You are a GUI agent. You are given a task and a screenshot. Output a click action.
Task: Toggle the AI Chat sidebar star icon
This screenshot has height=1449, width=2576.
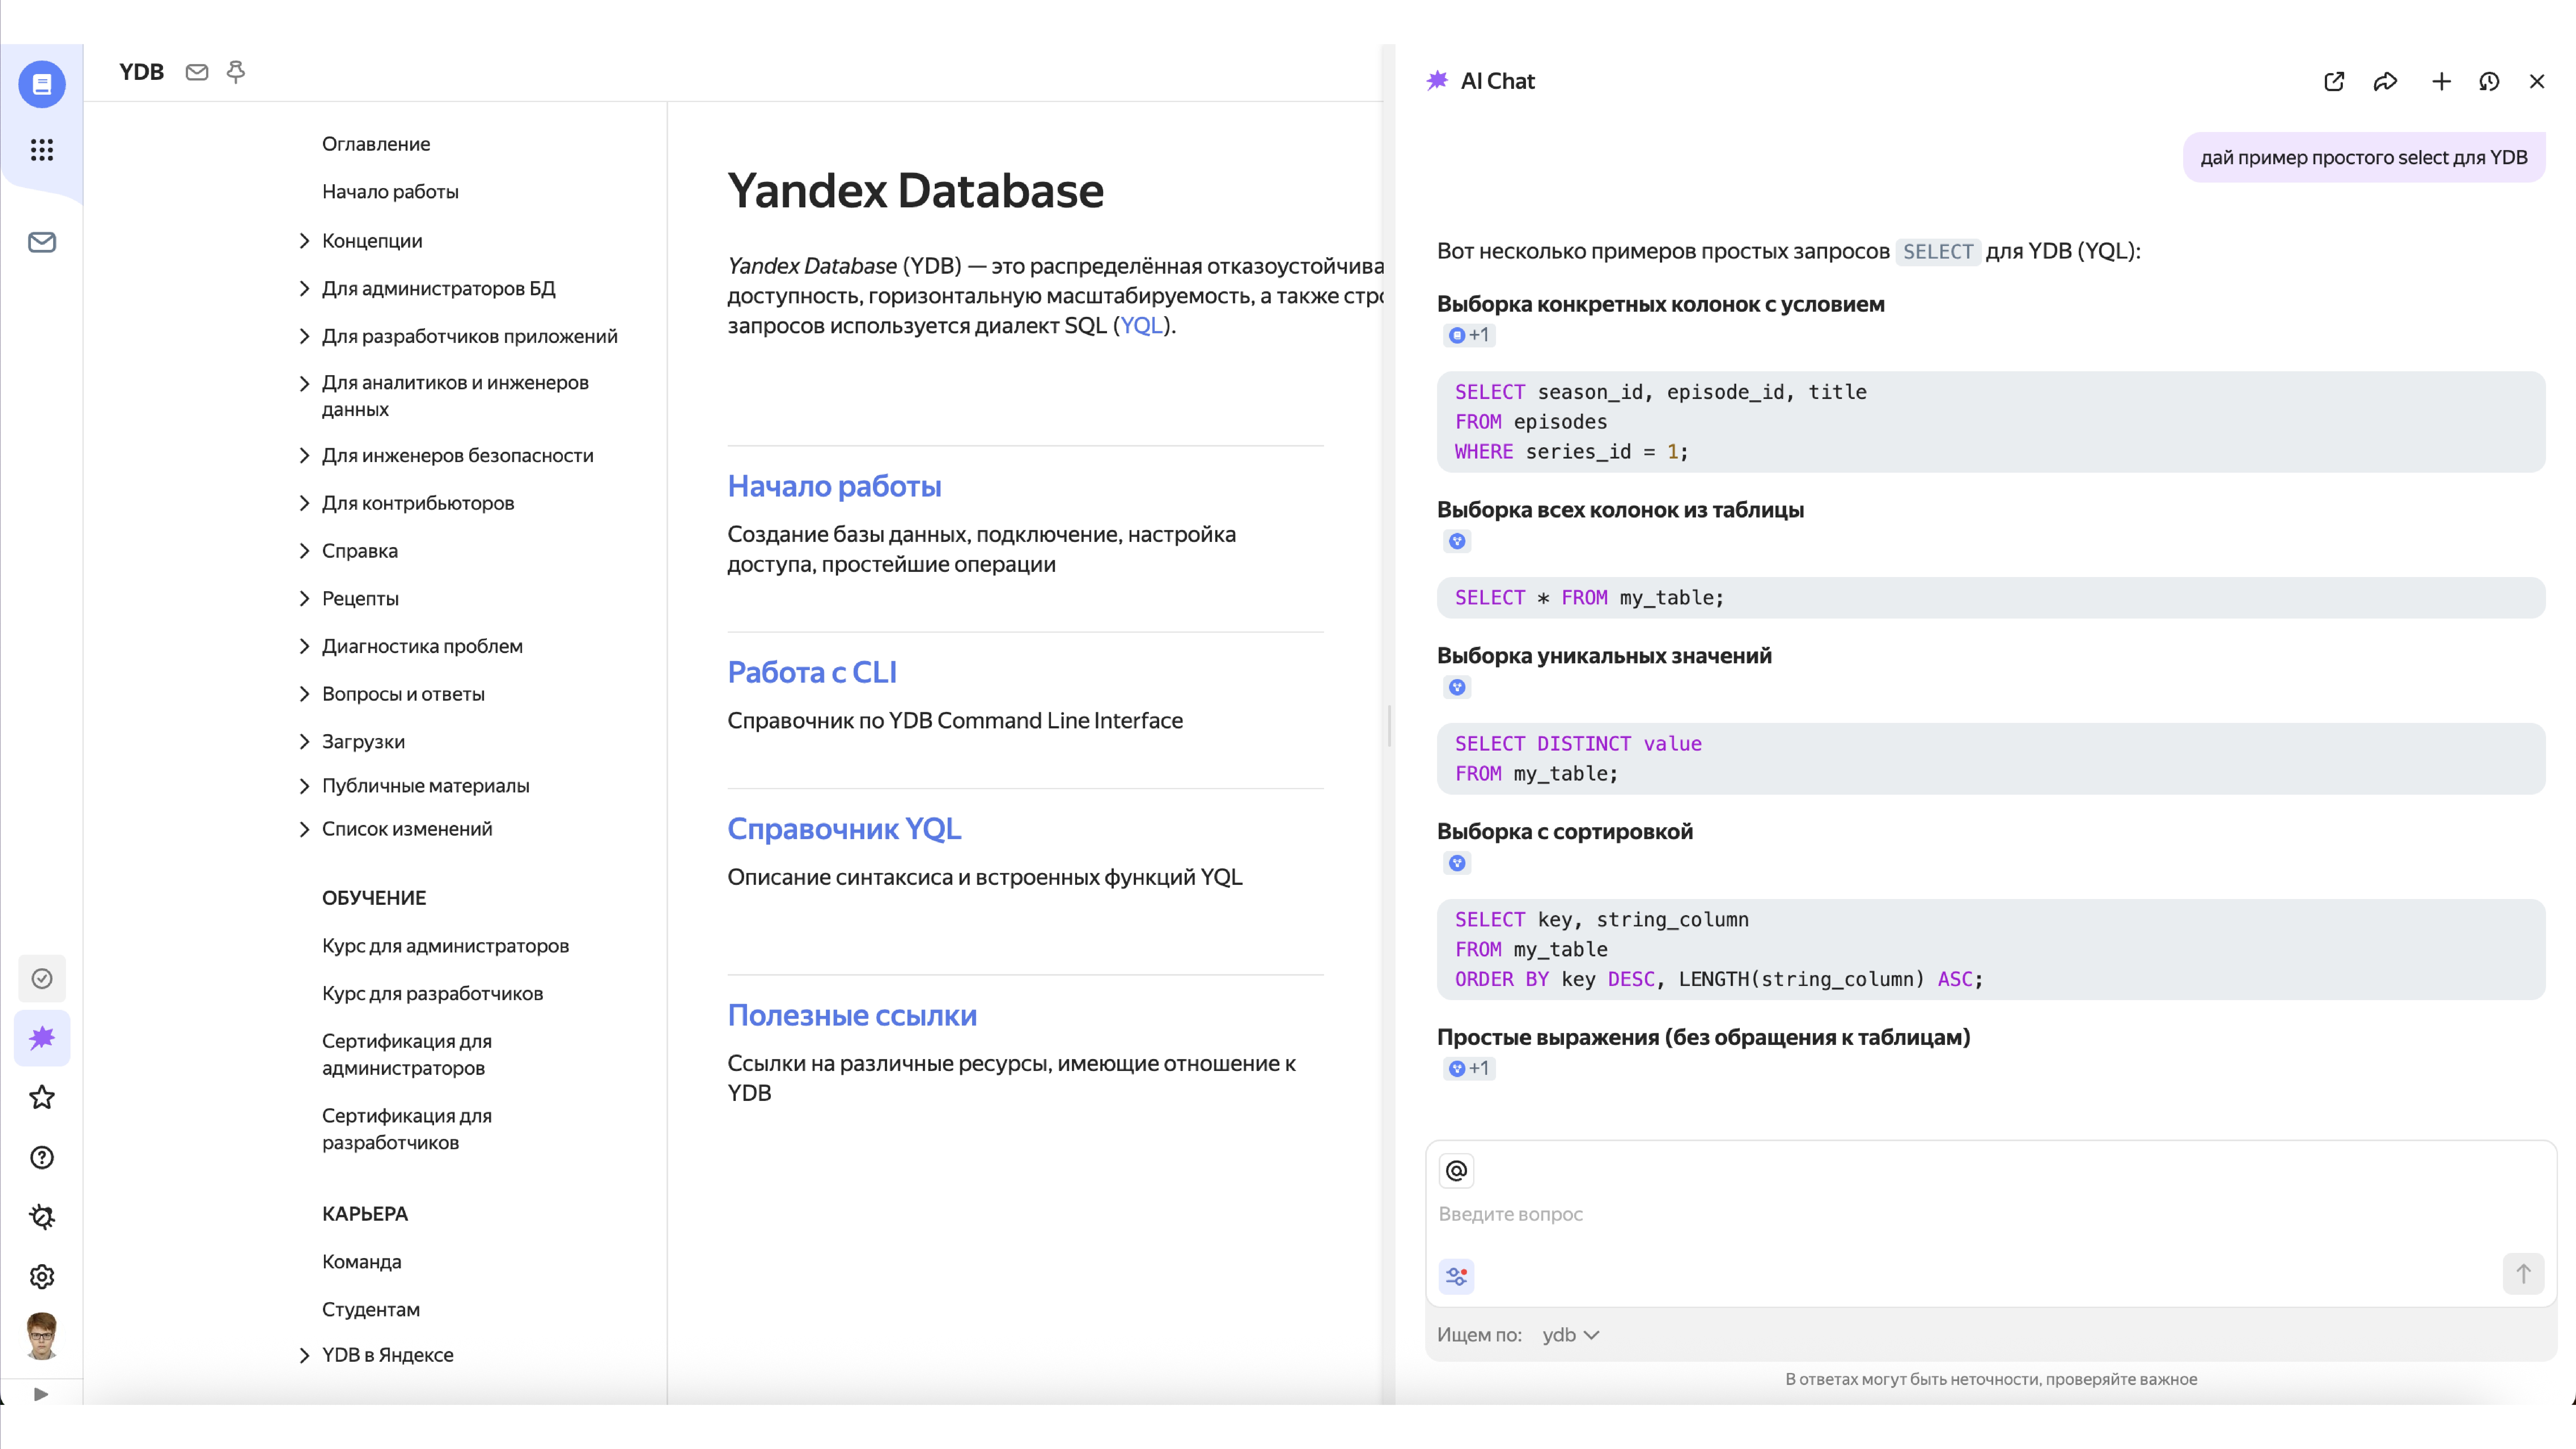(42, 1038)
